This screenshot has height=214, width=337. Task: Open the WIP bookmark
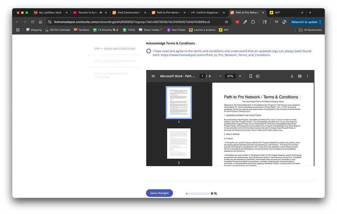pos(224,30)
